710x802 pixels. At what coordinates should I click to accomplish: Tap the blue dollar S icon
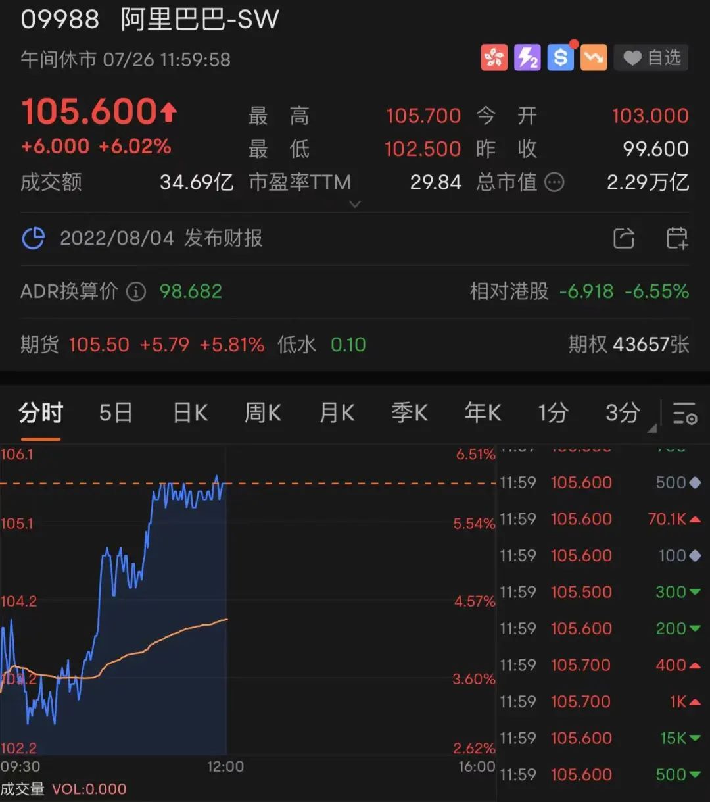(560, 58)
